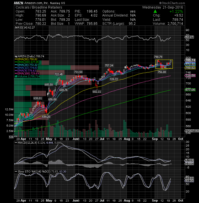Select the Prev Close value 780.22
This screenshot has width=199, height=203.
point(41,24)
